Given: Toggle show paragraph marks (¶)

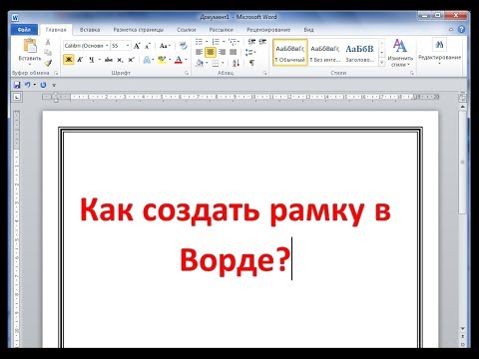Looking at the screenshot, I should pyautogui.click(x=251, y=63).
